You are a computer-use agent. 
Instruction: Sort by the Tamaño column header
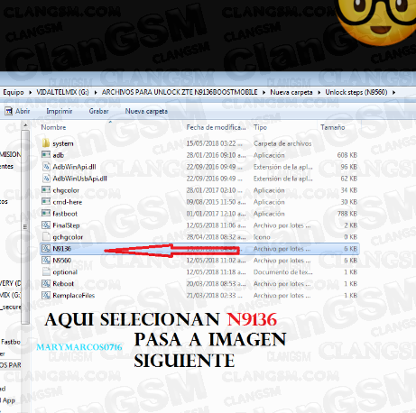pyautogui.click(x=333, y=127)
